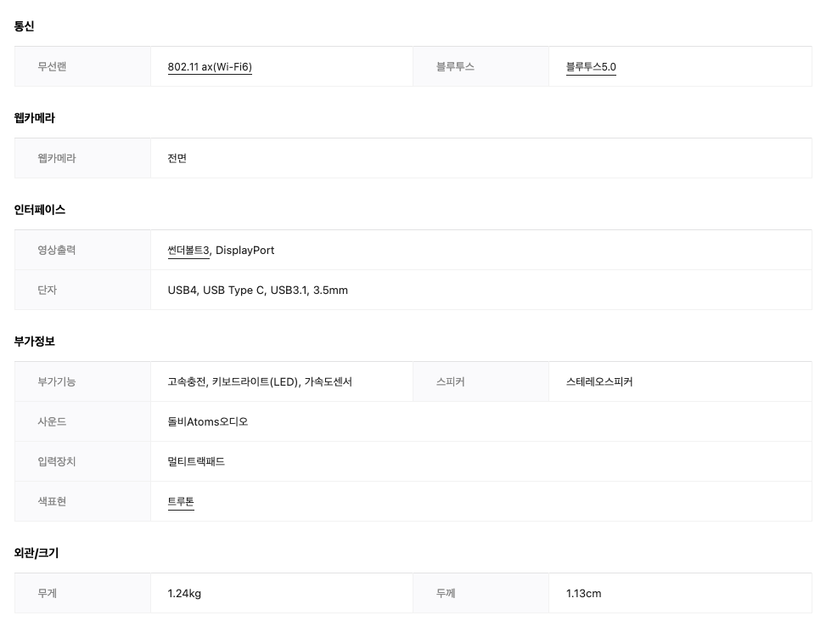Click the 1.24kg weight value
This screenshot has width=826, height=621.
click(184, 594)
